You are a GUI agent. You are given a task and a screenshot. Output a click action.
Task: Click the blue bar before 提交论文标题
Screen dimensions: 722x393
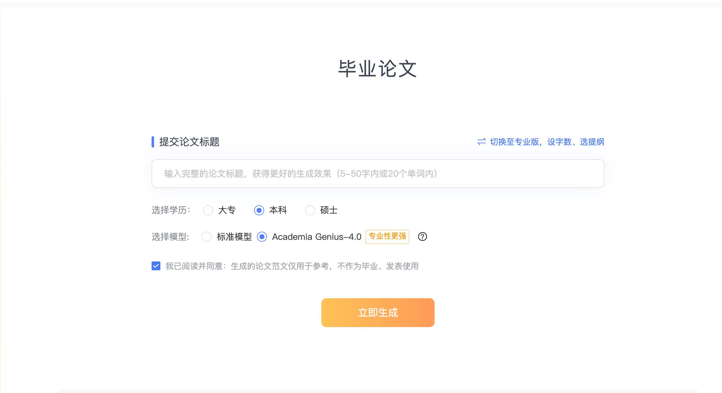(x=153, y=142)
